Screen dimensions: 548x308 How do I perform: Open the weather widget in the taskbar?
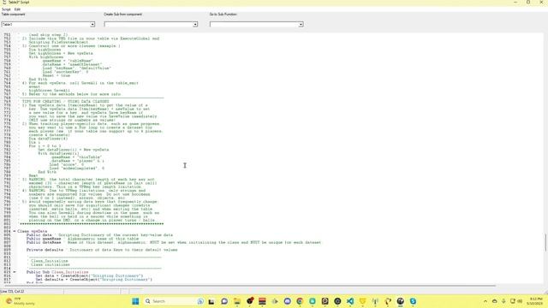click(x=21, y=301)
